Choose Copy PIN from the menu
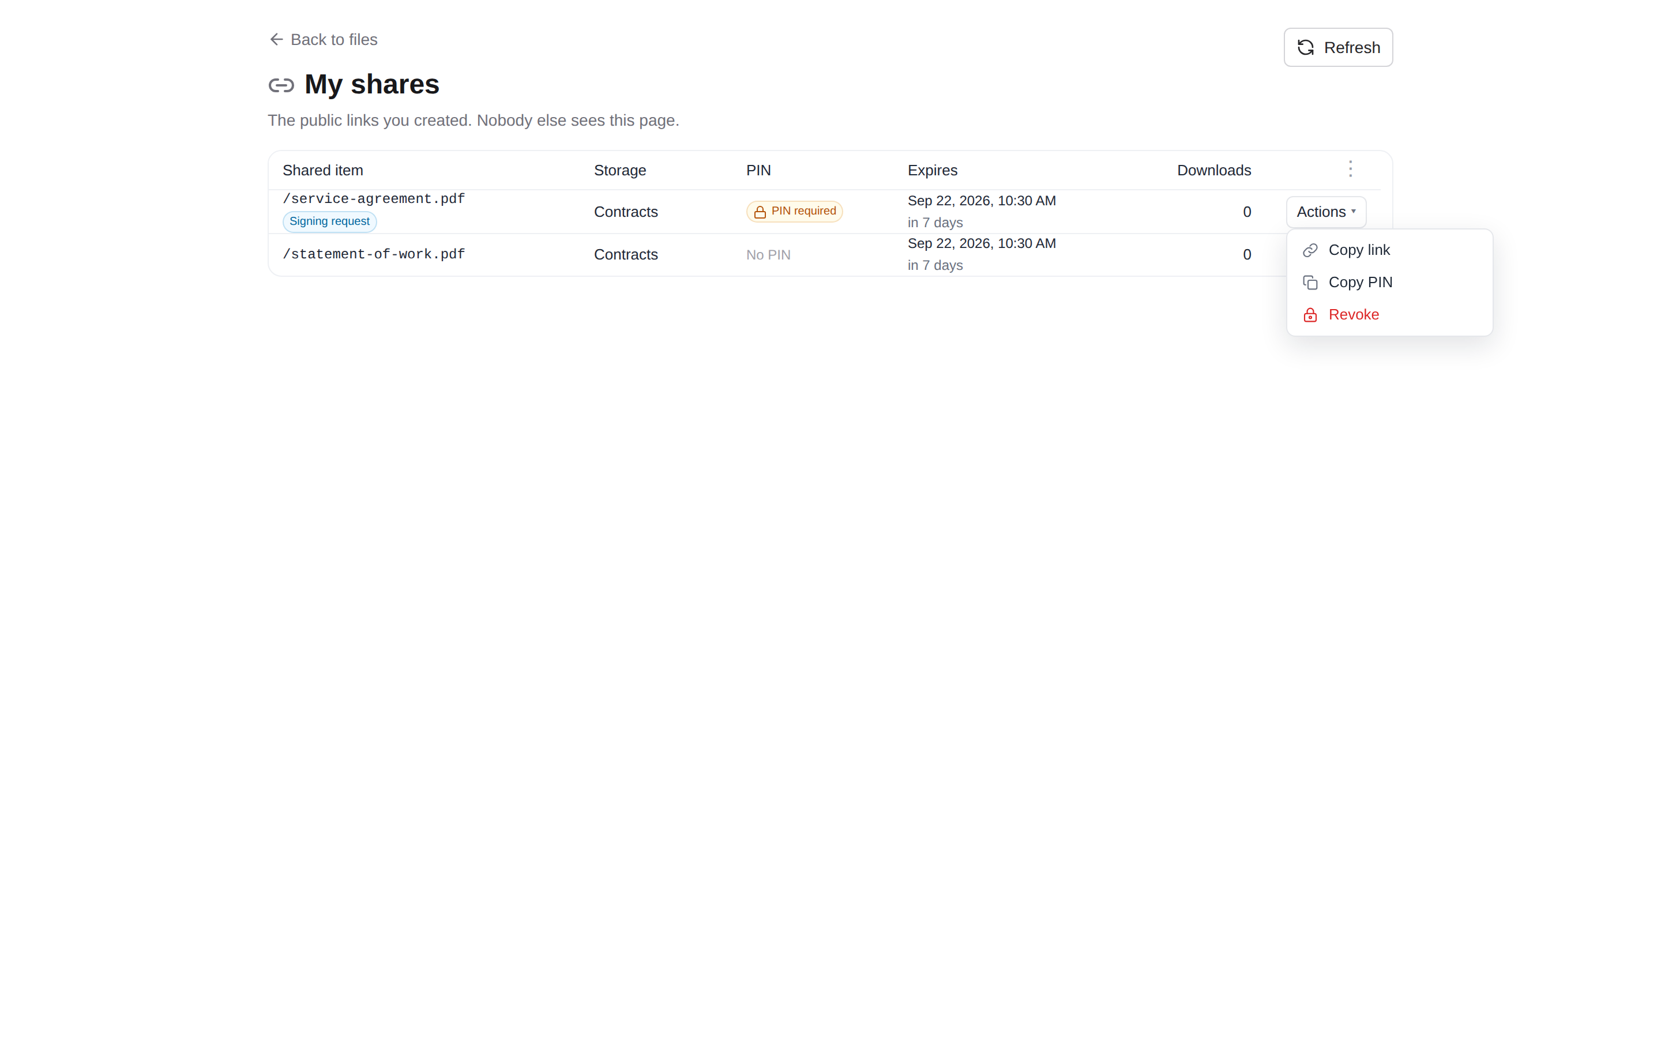Viewport: 1661px width, 1038px height. 1389,282
